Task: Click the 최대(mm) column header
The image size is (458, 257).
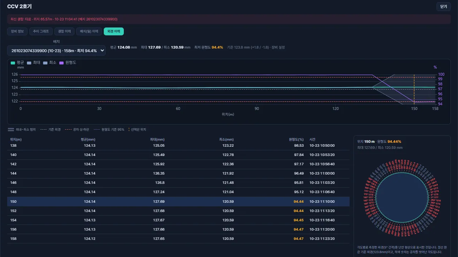Action: tap(157, 140)
